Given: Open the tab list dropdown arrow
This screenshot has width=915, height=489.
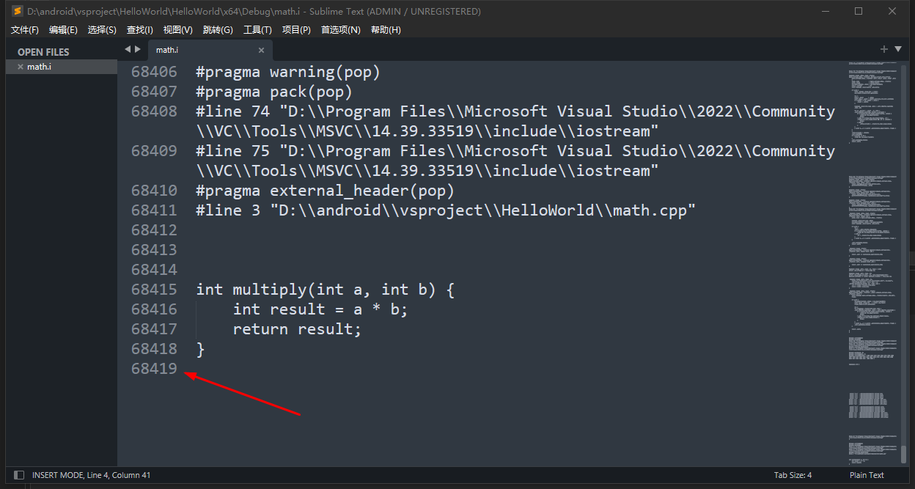Looking at the screenshot, I should [898, 49].
